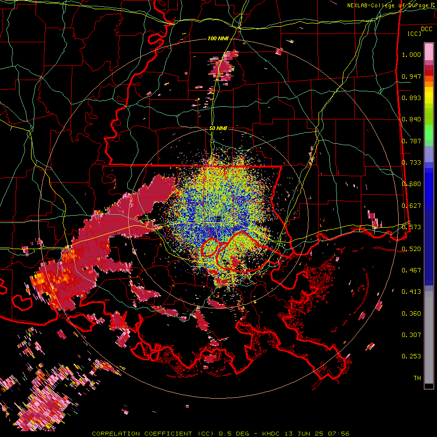Click the 0.627 legend value
This screenshot has width=437, height=437.
click(x=411, y=206)
